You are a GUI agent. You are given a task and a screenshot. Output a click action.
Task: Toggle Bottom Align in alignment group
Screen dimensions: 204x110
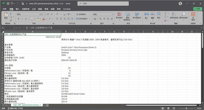65,14
